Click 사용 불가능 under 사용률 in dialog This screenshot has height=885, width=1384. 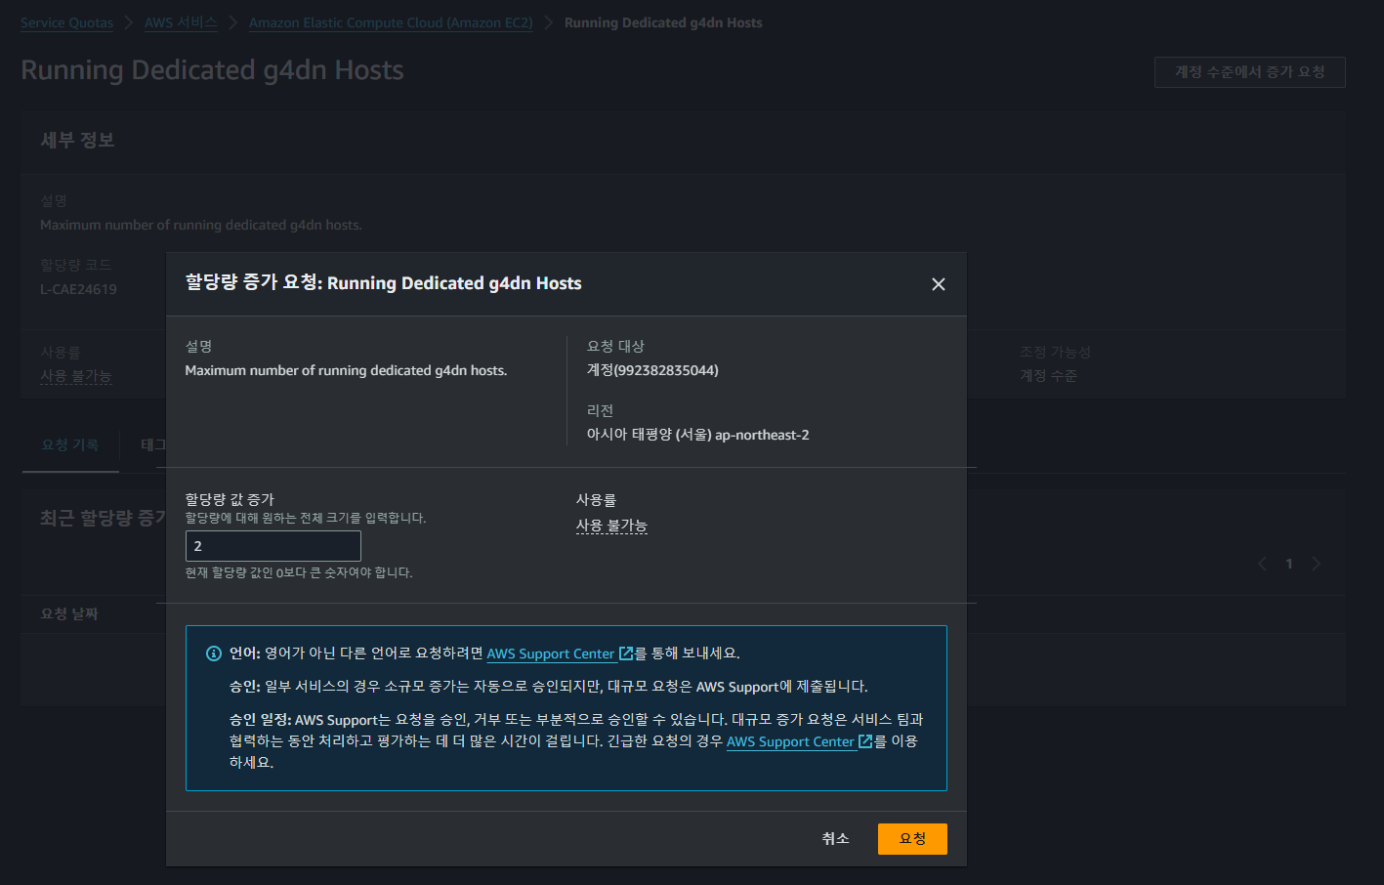pos(611,526)
